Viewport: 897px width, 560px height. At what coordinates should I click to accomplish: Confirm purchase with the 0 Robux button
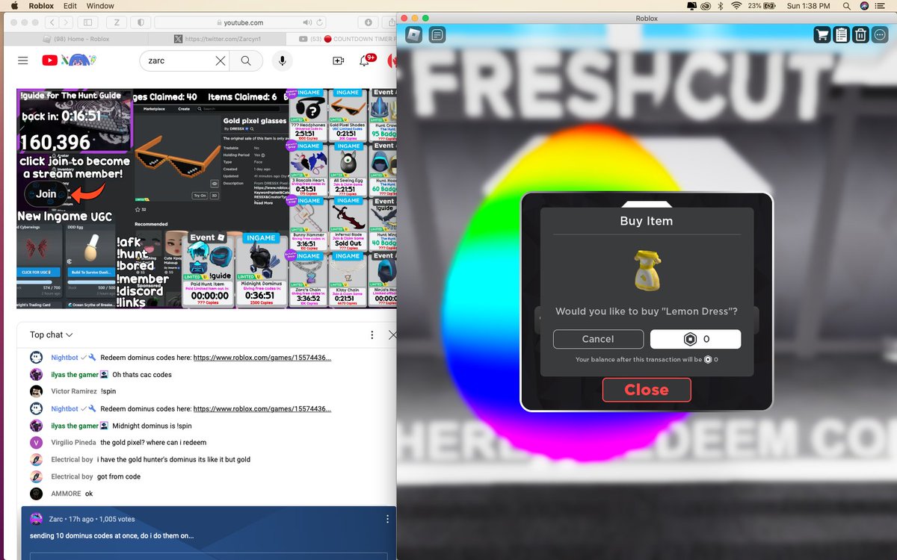(695, 339)
